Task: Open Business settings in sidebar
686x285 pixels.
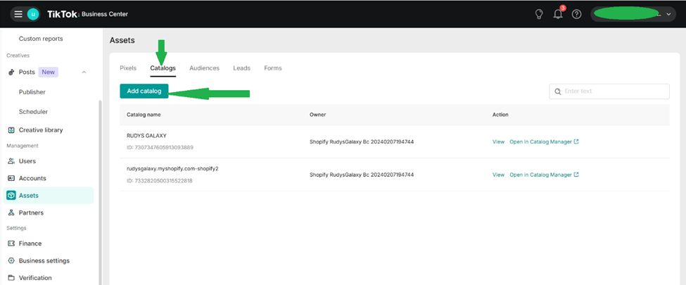Action: [44, 261]
